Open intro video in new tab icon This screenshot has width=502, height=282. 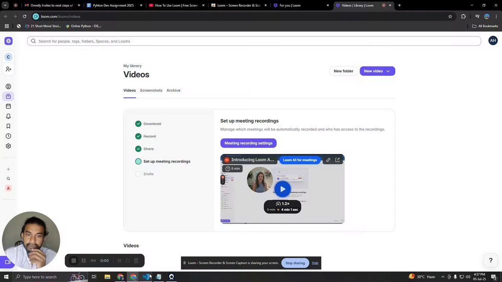point(337,160)
